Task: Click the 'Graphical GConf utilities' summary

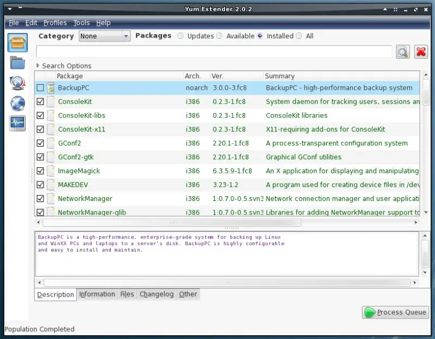Action: pos(303,157)
